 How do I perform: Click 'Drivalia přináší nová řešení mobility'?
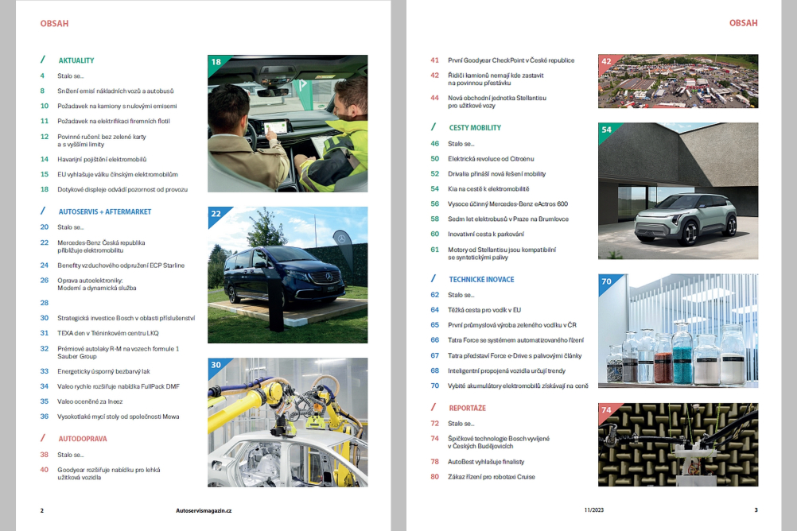click(x=496, y=174)
